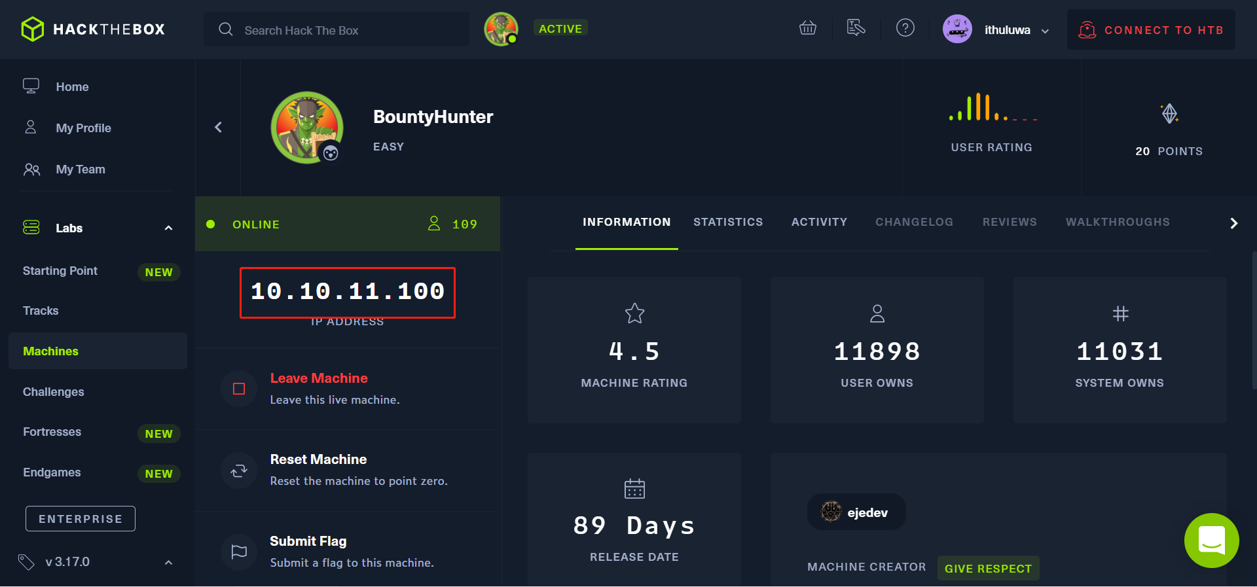Switch to the WALKTHROUGHS tab
Screen dimensions: 1257x587
[x=1118, y=222]
